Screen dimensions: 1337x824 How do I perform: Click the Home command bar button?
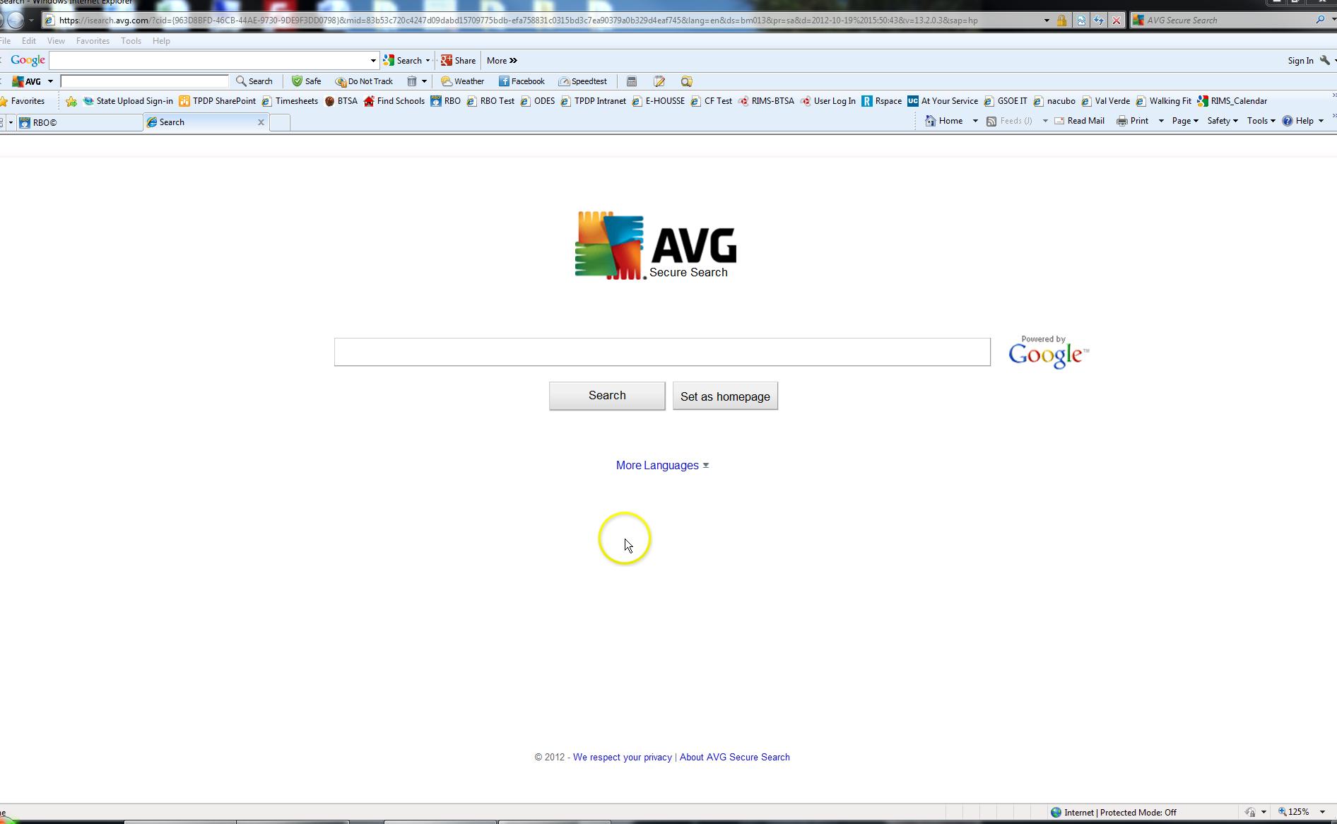click(944, 121)
